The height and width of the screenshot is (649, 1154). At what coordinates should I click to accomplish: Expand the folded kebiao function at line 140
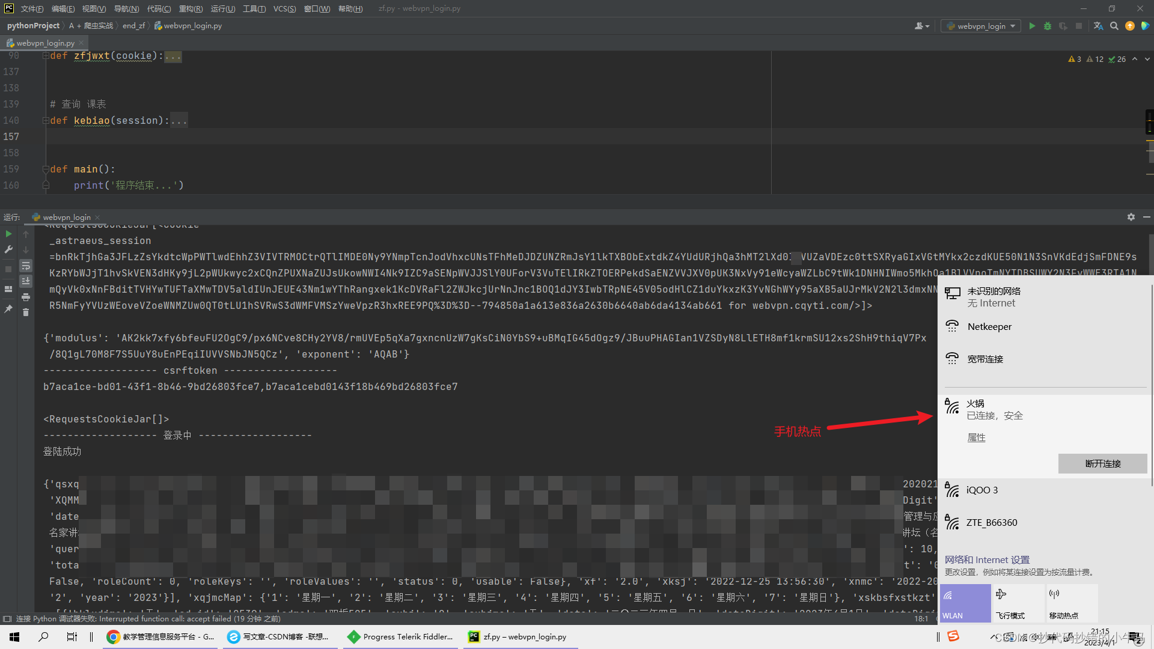tap(46, 120)
